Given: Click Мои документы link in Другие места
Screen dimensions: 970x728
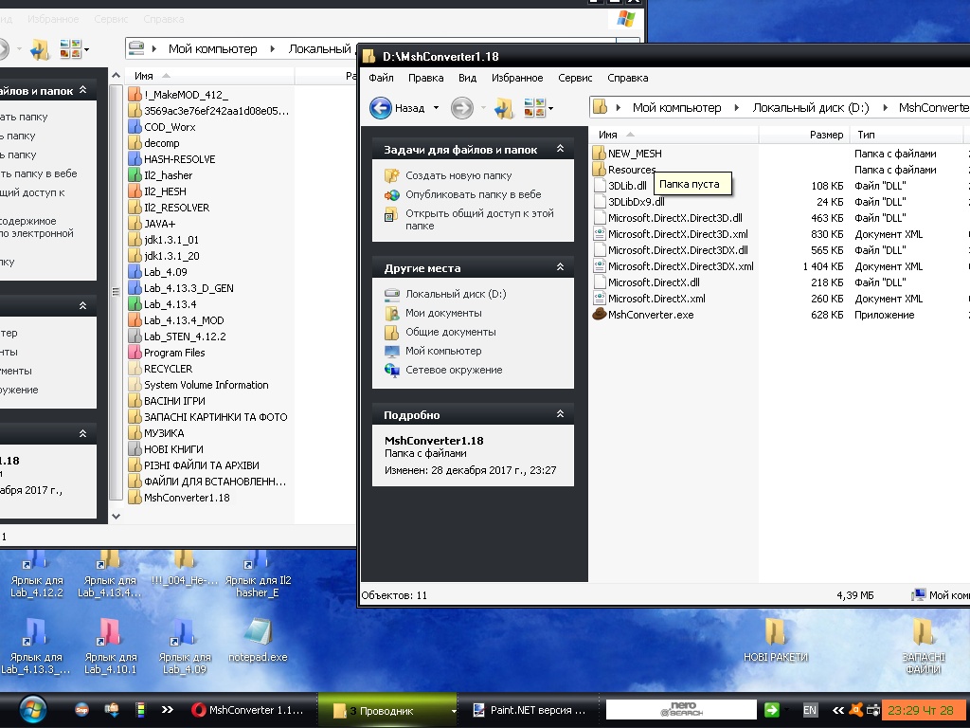Looking at the screenshot, I should click(443, 313).
